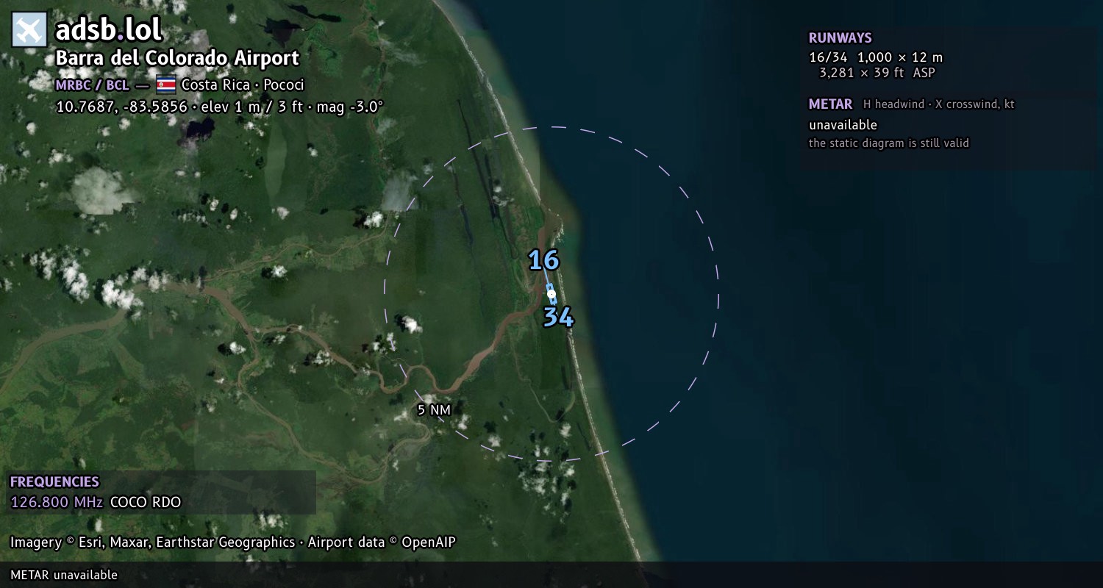Image resolution: width=1103 pixels, height=588 pixels.
Task: Click the imagery and airport data attribution line
Action: 233,542
